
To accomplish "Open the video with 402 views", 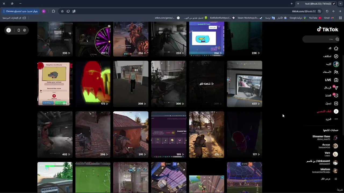I will point(55,135).
